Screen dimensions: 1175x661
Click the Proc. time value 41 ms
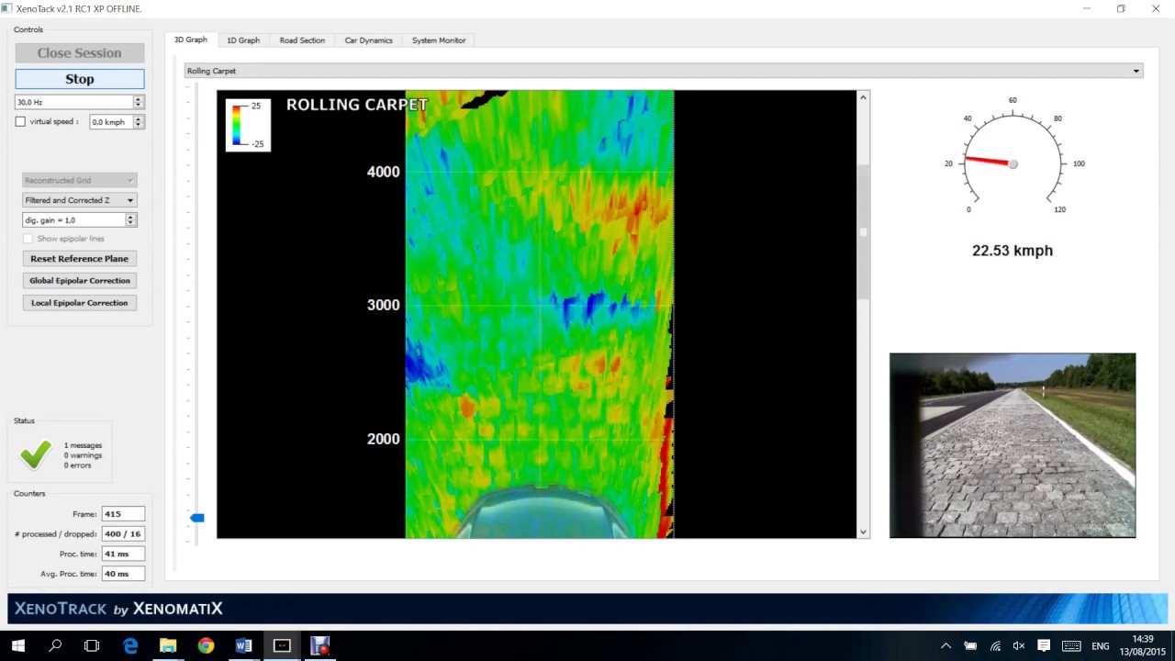click(123, 554)
